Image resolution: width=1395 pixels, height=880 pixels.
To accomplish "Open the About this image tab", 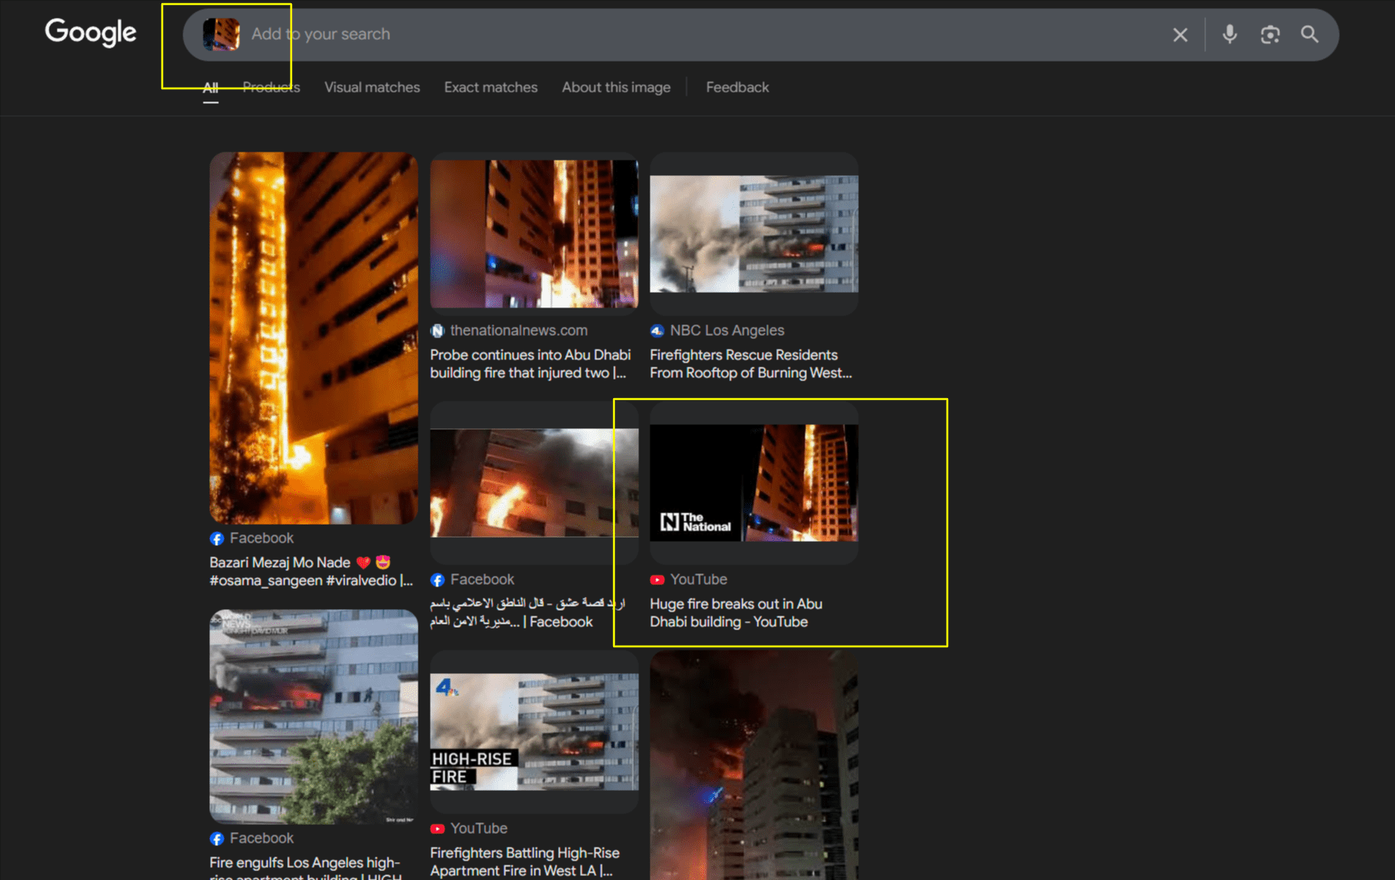I will [x=616, y=88].
